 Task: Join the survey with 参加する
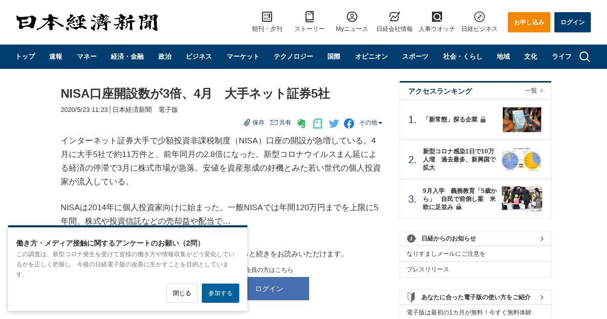point(221,293)
